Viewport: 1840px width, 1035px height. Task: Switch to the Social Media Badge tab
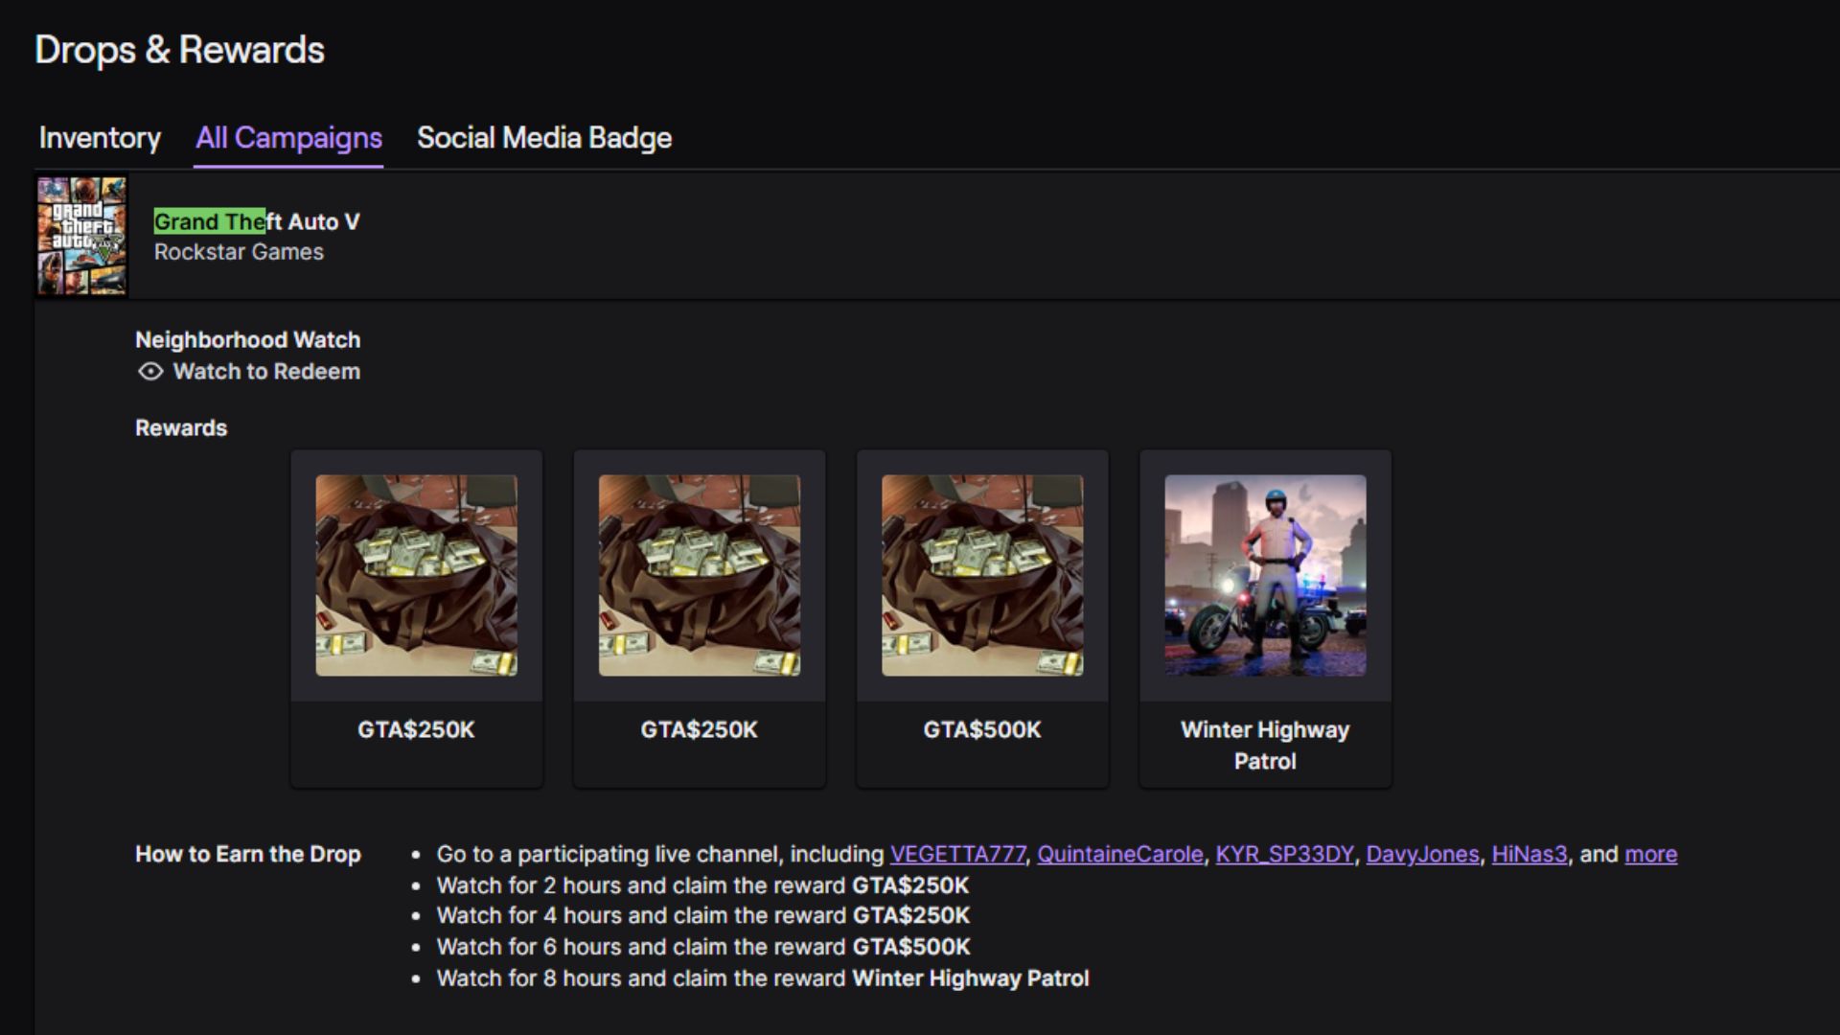[544, 138]
